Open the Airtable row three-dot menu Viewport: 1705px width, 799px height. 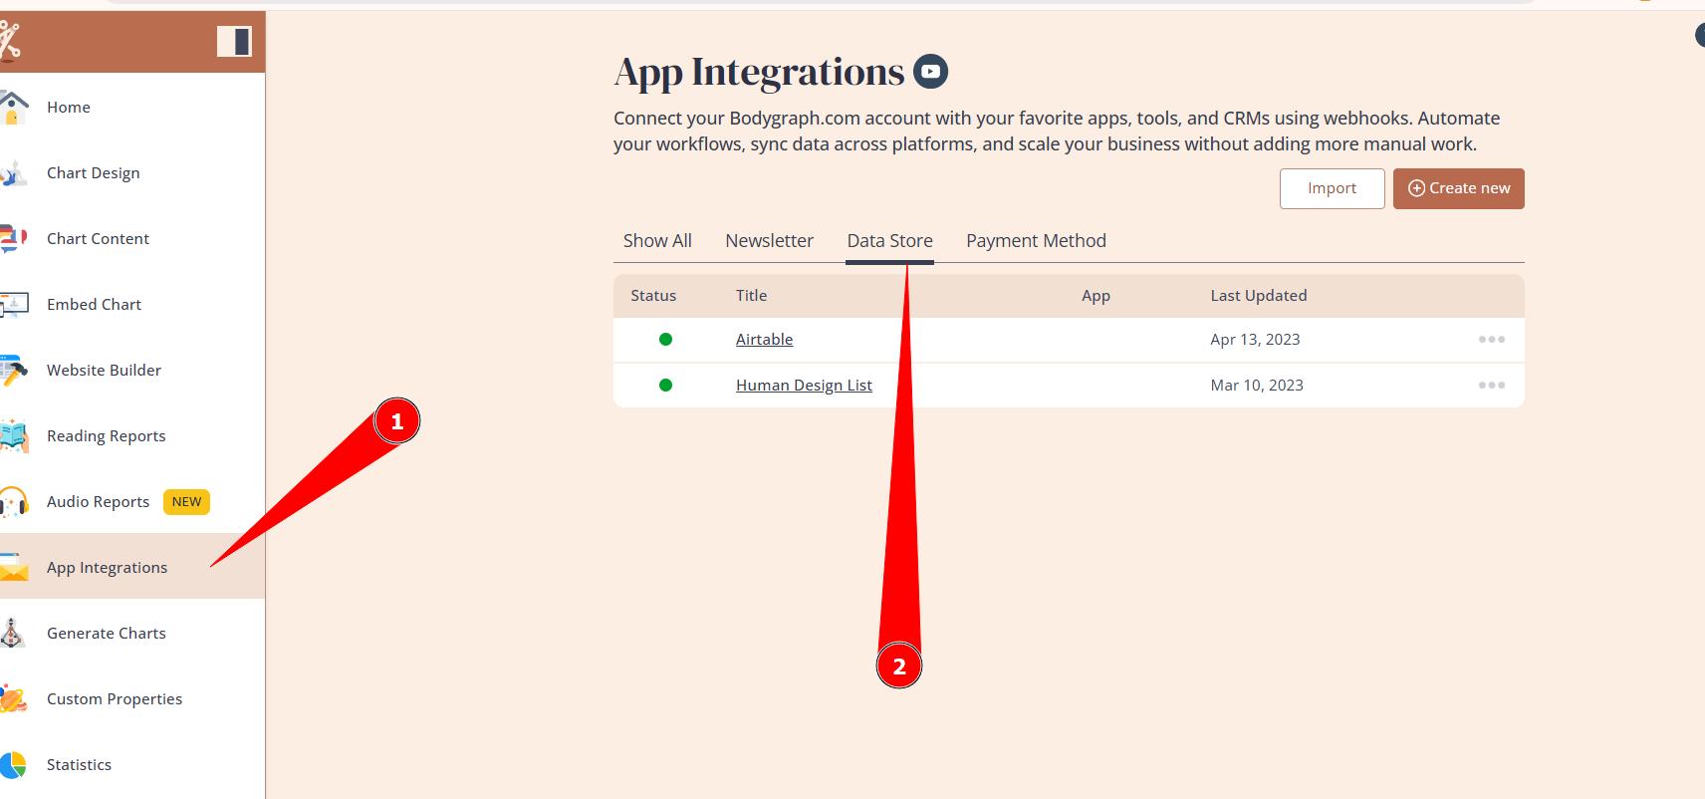click(x=1491, y=340)
